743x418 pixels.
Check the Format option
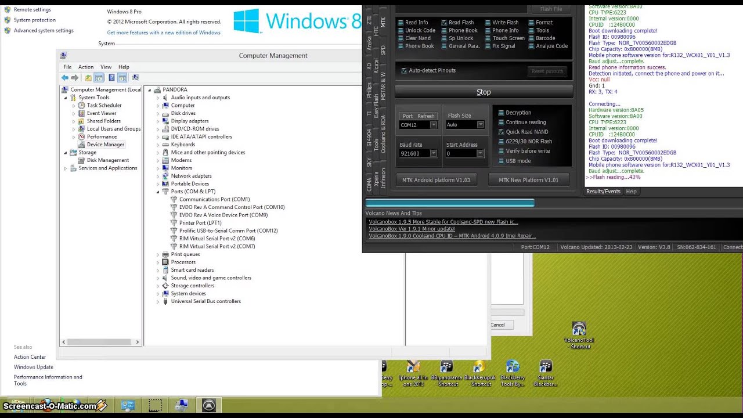[x=531, y=23]
